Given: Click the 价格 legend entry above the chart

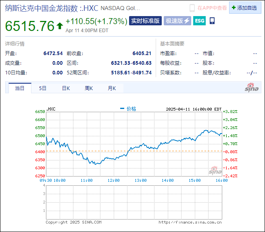Looking at the screenshot, I should click(x=128, y=109).
